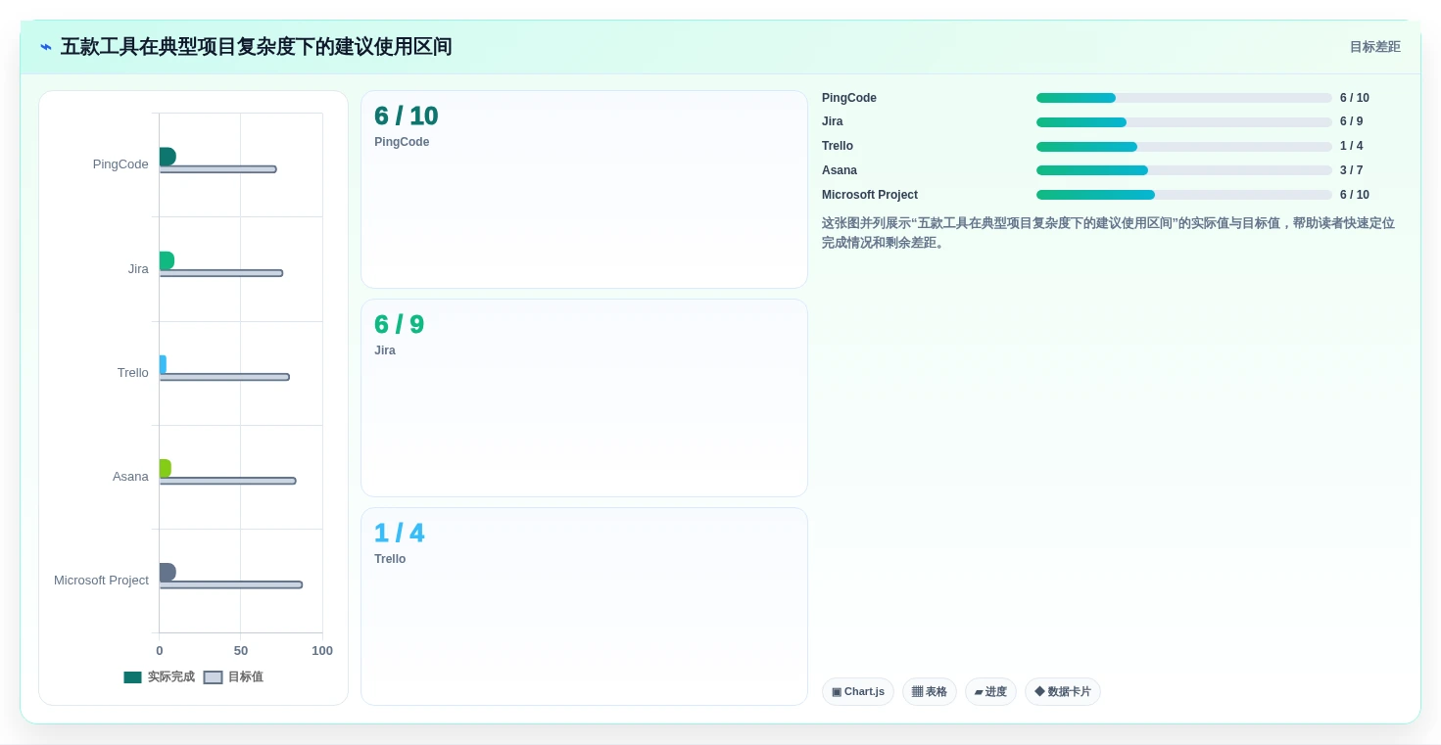Select the 表格 tag chip

[930, 691]
